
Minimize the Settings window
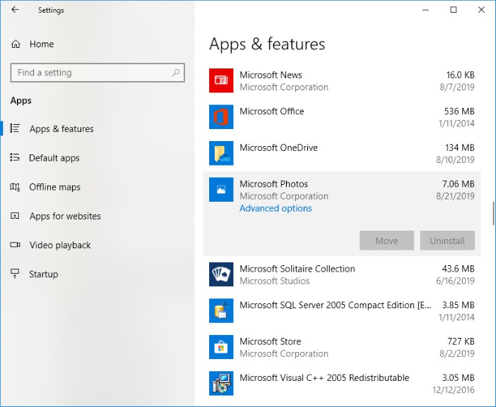click(x=426, y=10)
